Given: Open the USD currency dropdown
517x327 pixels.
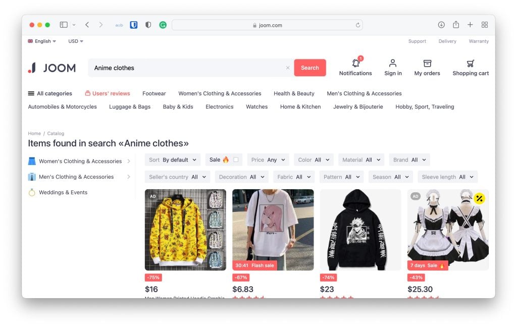Looking at the screenshot, I should click(x=76, y=41).
